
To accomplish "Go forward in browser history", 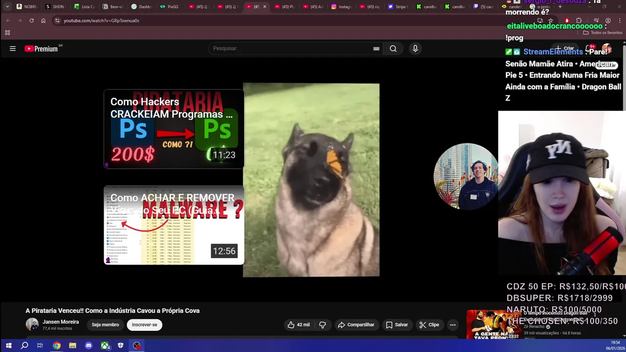I will (x=20, y=21).
